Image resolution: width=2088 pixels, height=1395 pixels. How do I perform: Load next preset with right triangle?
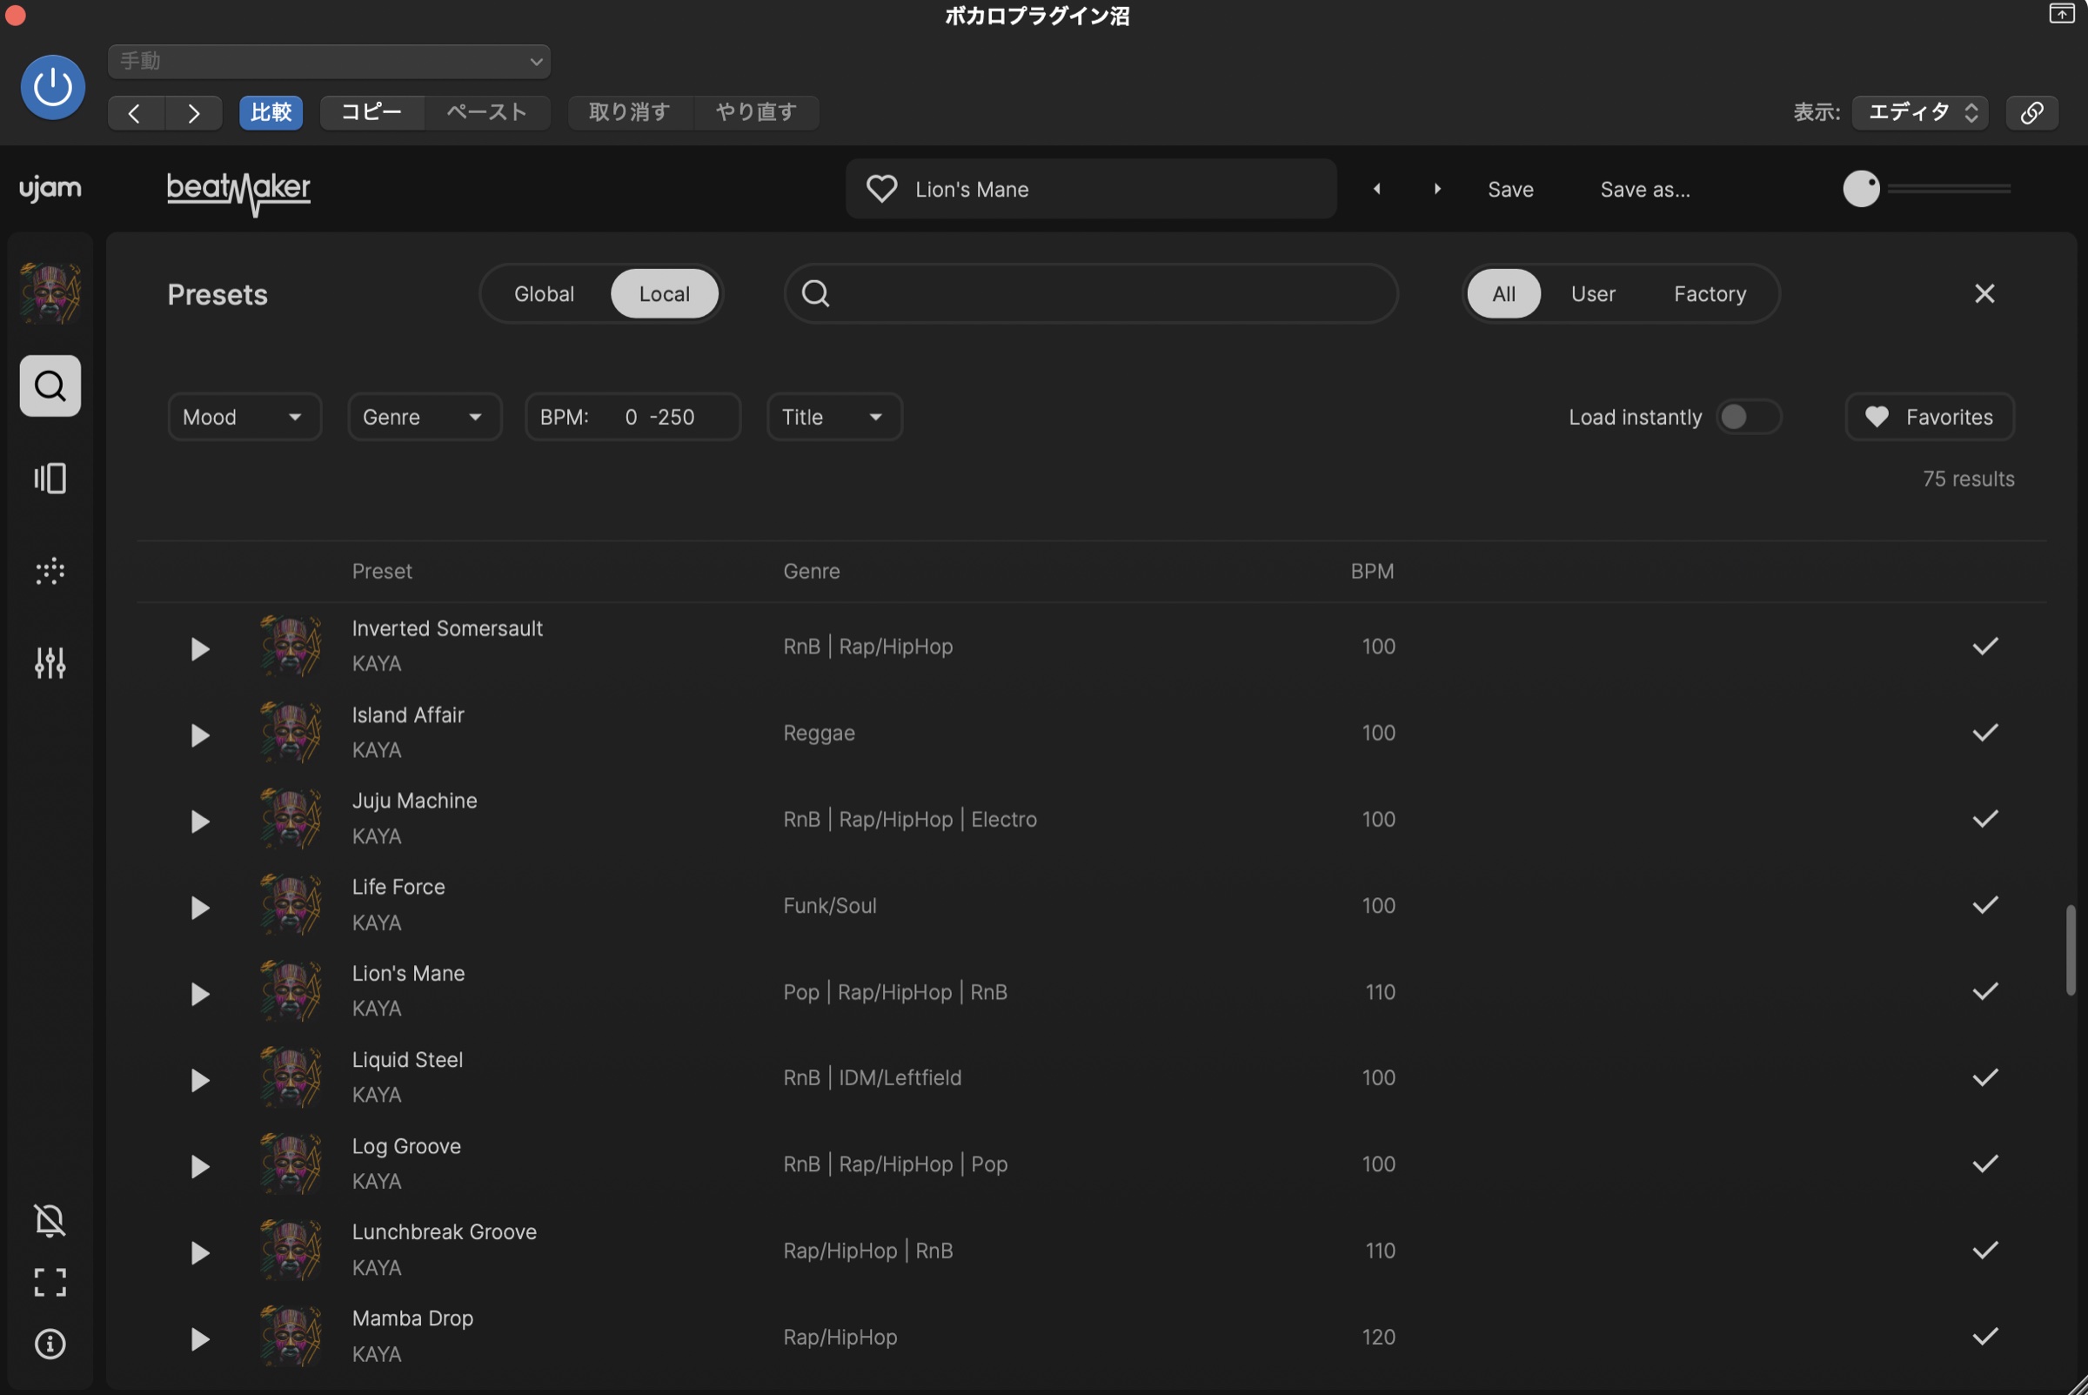tap(1437, 189)
